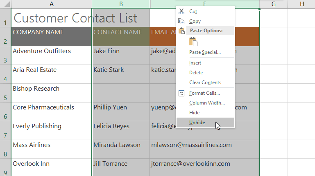Select the row 5 header
The width and height of the screenshot is (315, 176).
click(5, 93)
